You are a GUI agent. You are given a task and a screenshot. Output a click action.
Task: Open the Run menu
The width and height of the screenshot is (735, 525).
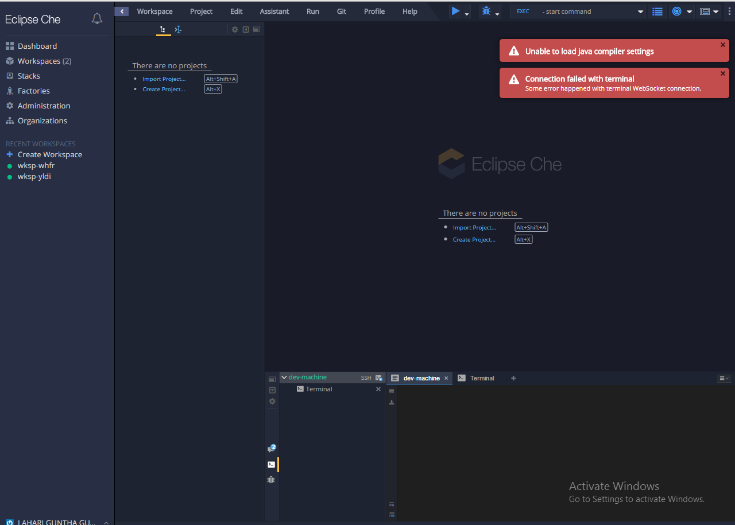[313, 11]
